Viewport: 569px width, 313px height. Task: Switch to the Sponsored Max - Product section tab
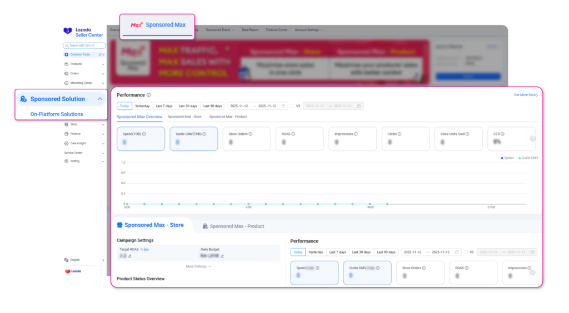[233, 226]
